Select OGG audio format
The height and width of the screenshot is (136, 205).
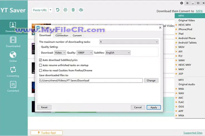[190, 107]
